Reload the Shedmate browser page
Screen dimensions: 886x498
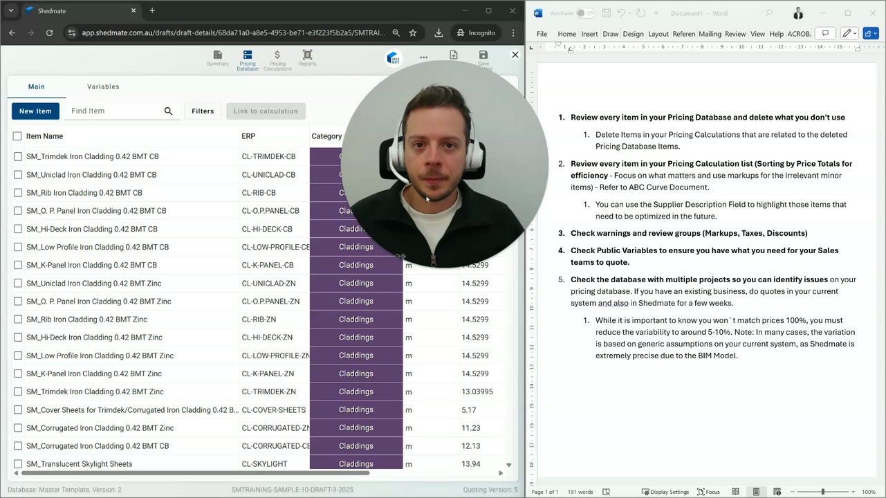[x=49, y=33]
